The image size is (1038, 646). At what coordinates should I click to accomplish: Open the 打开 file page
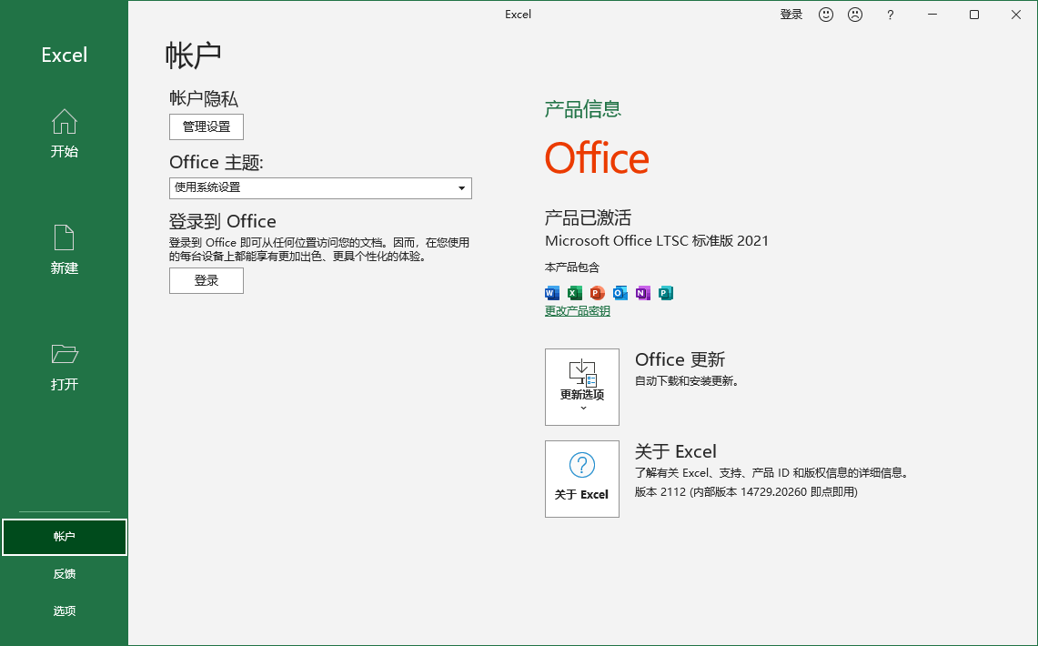point(65,366)
